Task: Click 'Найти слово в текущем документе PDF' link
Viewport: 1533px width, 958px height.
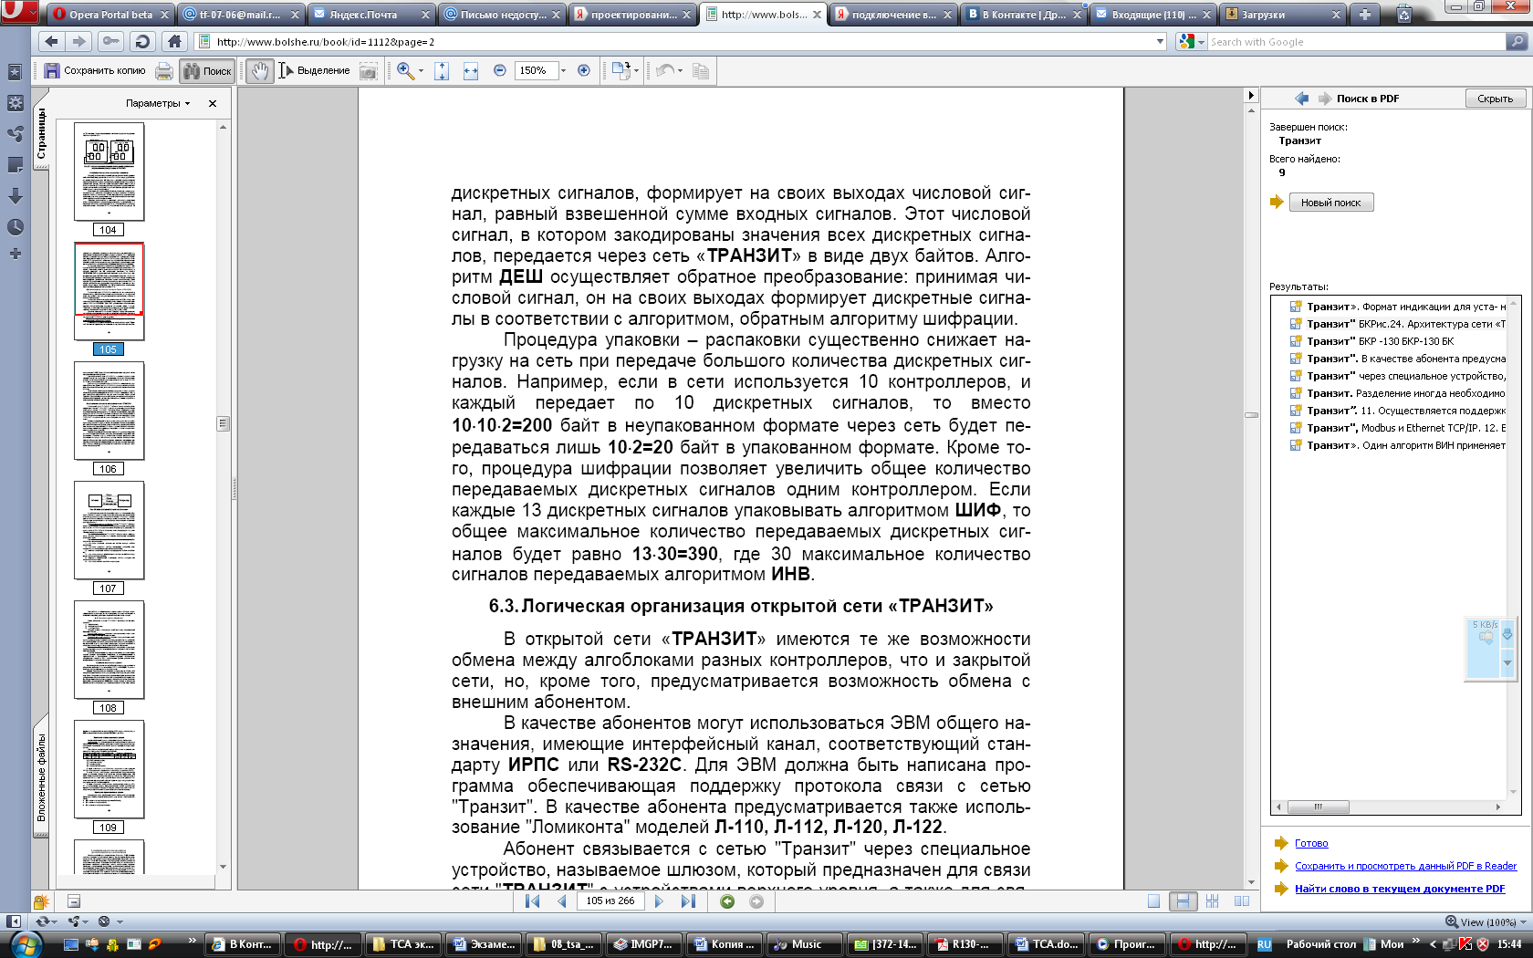Action: (x=1400, y=889)
